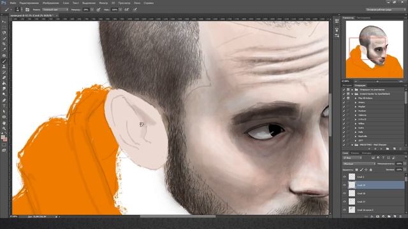Screen dimensions: 408x229
Task: Close the open document tab
Action: (57, 15)
